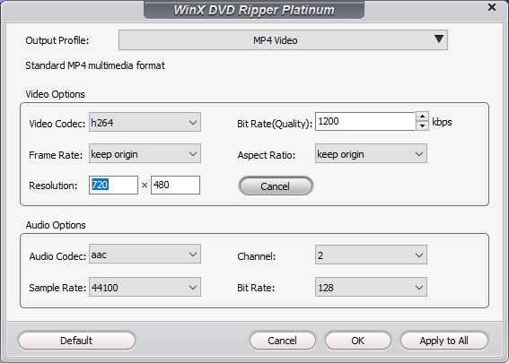
Task: Click the 'Aspect Ratio:' label
Action: [267, 155]
